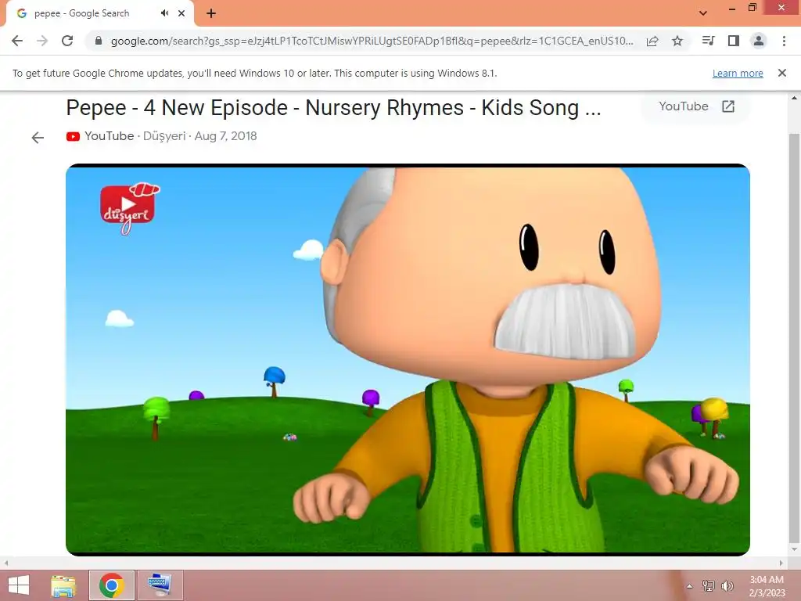Mute the tab via the speaker icon
This screenshot has width=801, height=601.
164,13
